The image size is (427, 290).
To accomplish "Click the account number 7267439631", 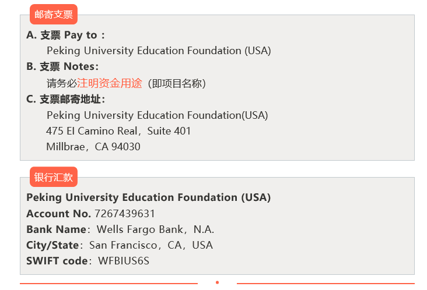I will click(x=125, y=214).
